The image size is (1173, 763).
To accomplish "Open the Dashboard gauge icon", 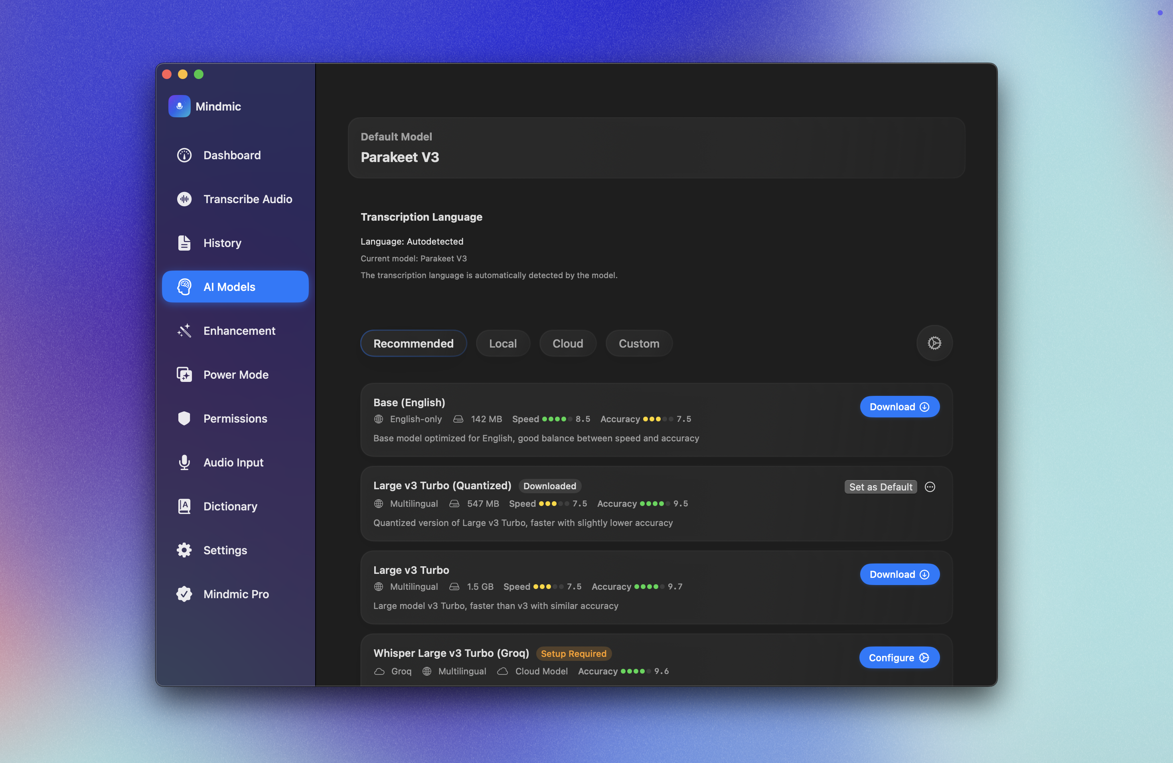I will (x=184, y=155).
